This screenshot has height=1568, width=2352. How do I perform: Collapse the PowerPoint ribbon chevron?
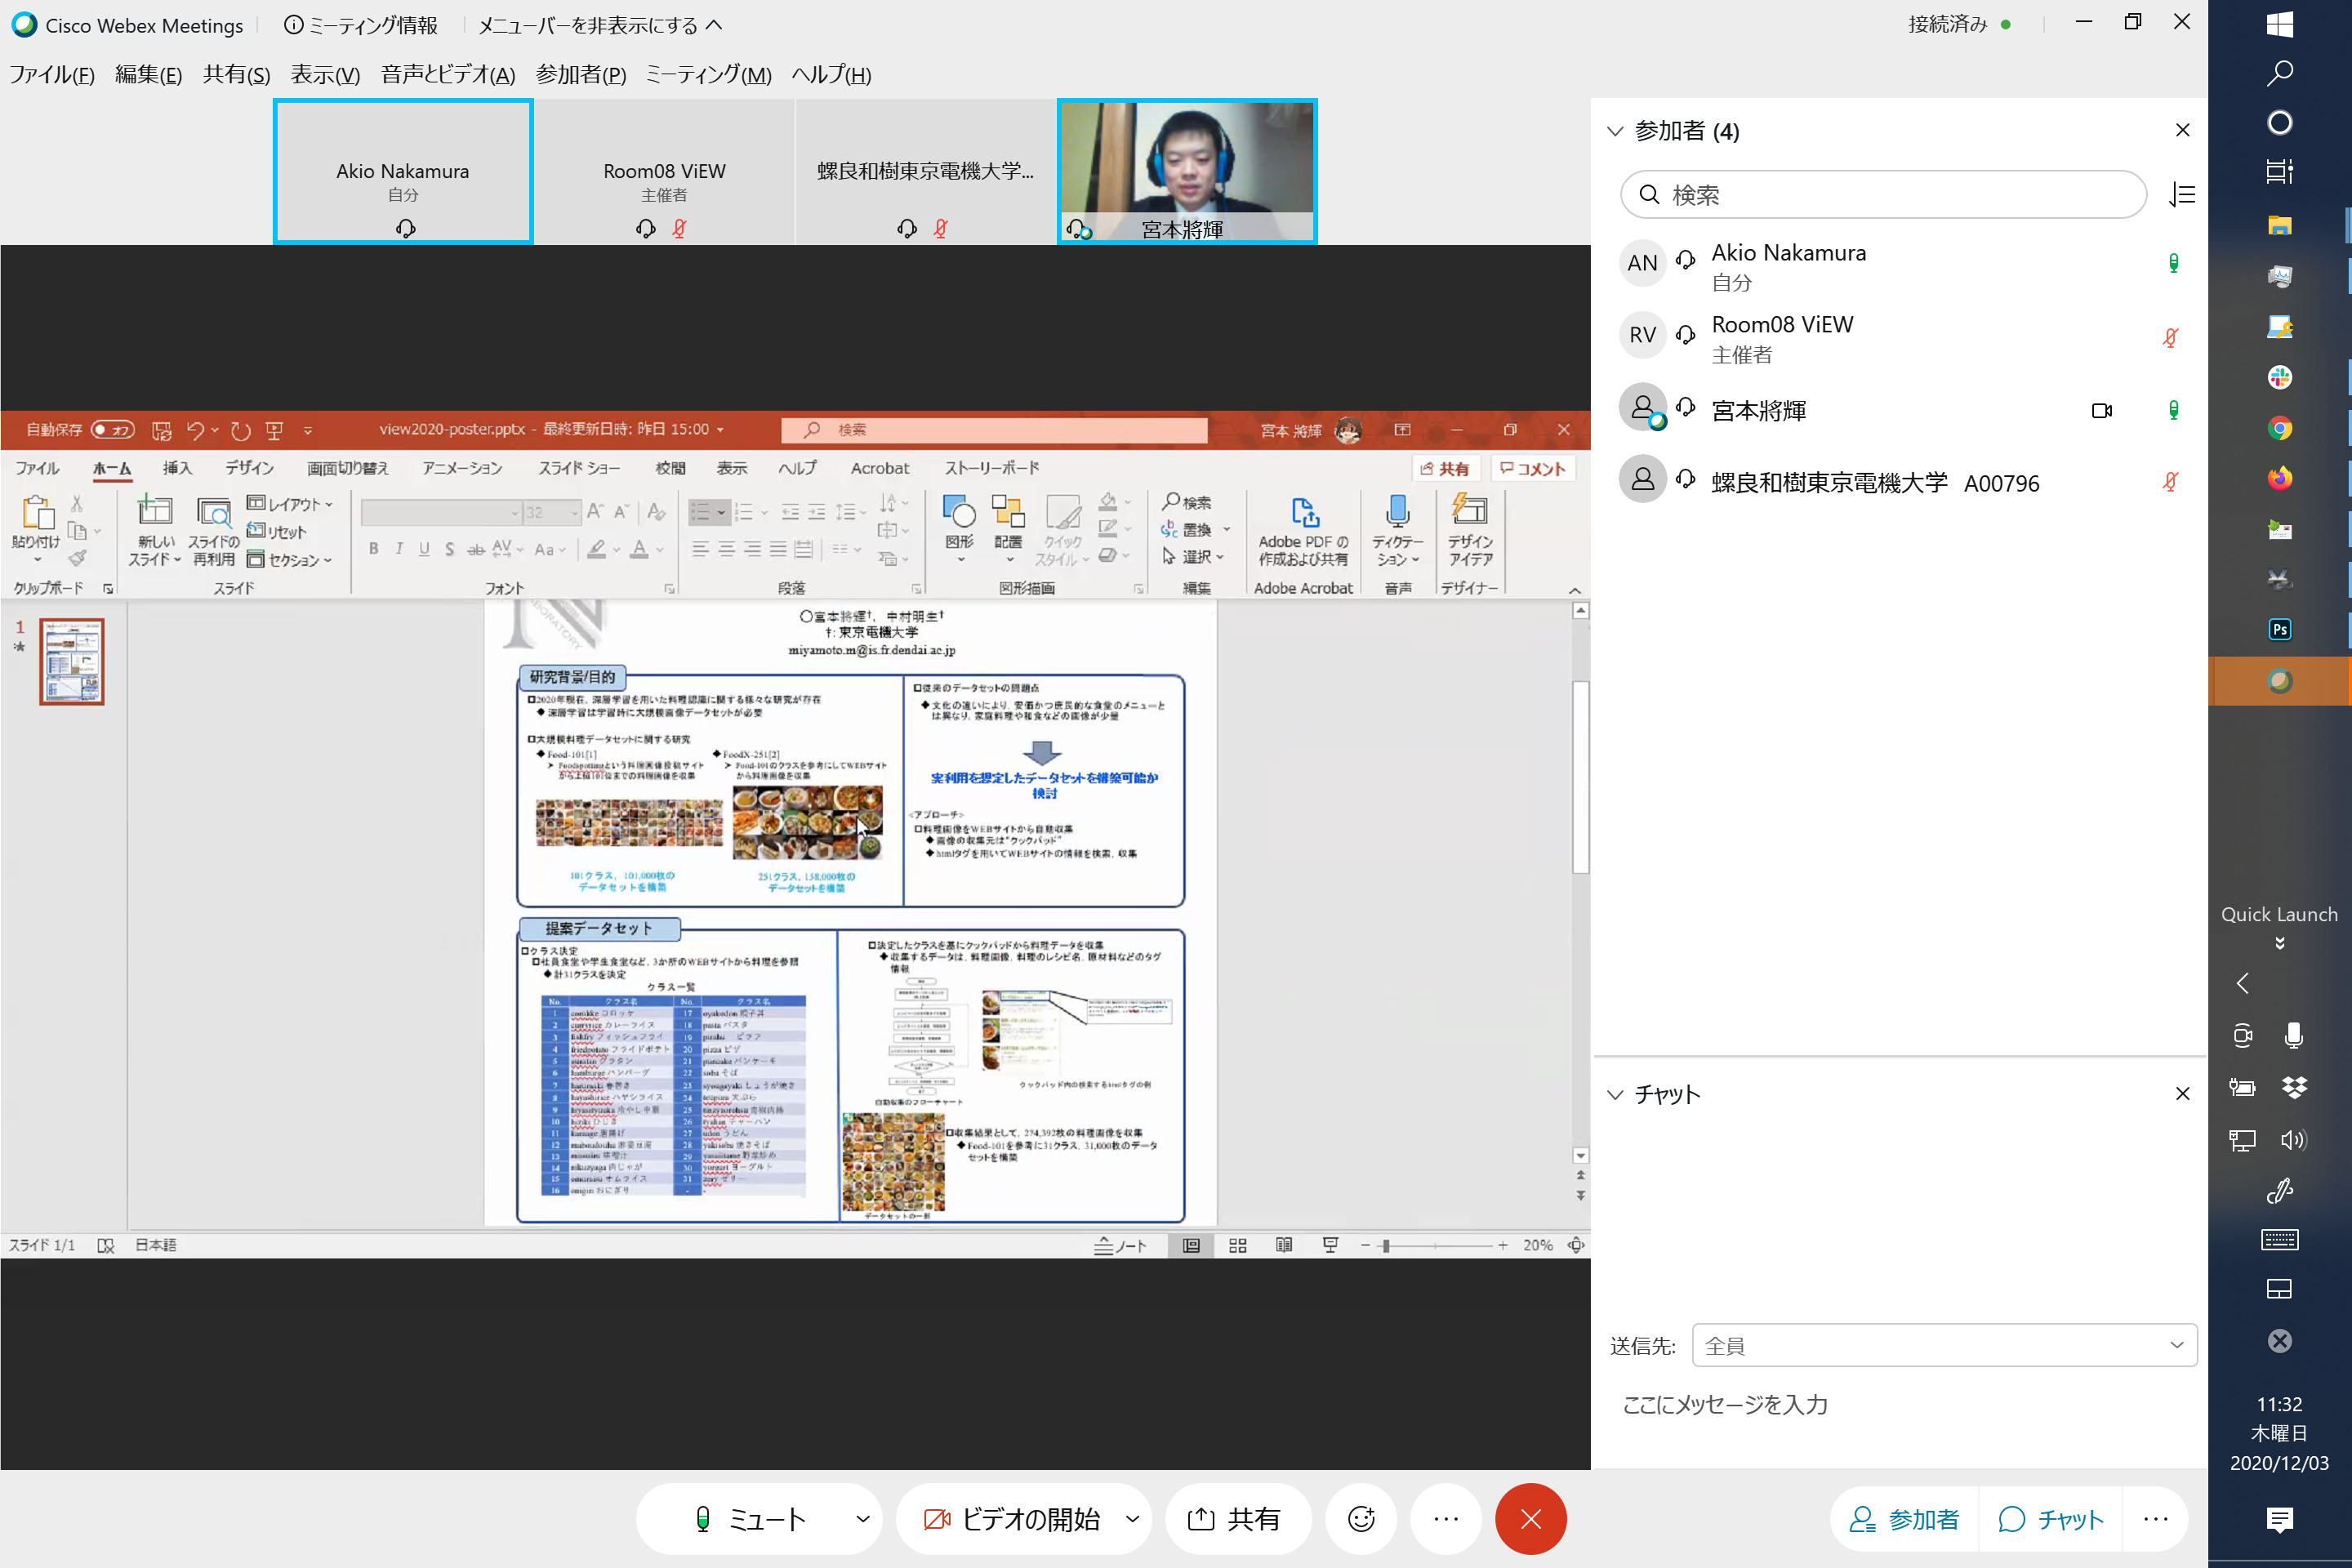1574,590
